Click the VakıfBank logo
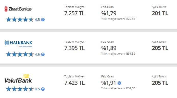Image resolution: width=177 pixels, height=98 pixels. click(18, 78)
